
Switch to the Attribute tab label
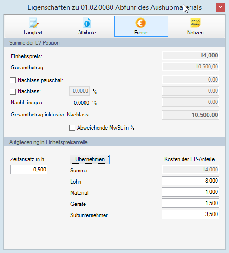(87, 33)
